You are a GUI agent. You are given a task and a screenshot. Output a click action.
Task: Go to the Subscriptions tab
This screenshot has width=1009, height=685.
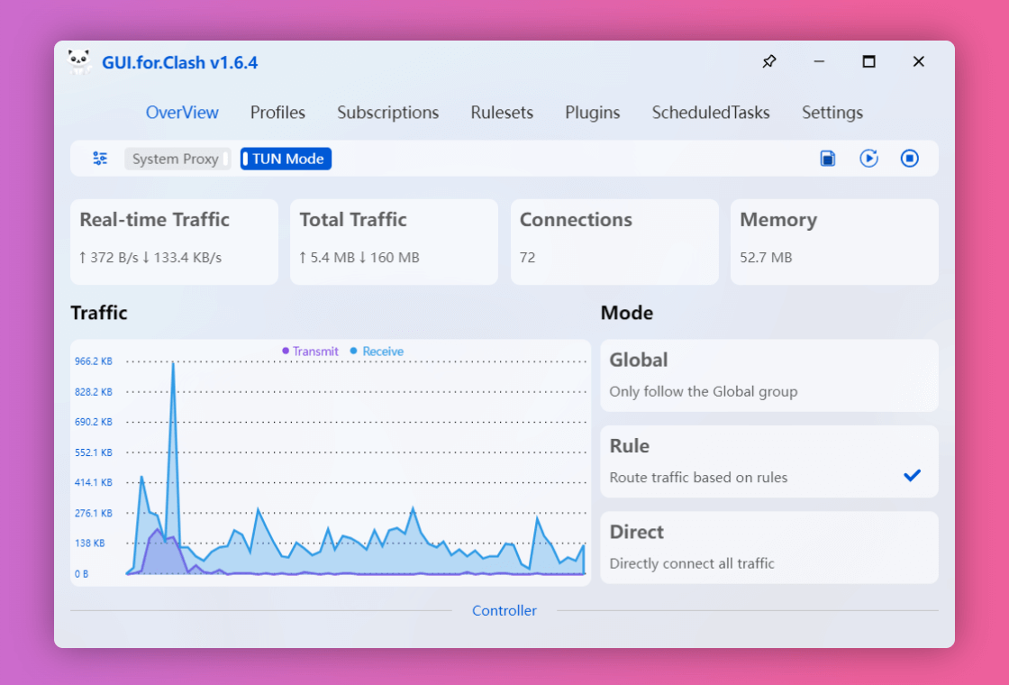(x=388, y=113)
